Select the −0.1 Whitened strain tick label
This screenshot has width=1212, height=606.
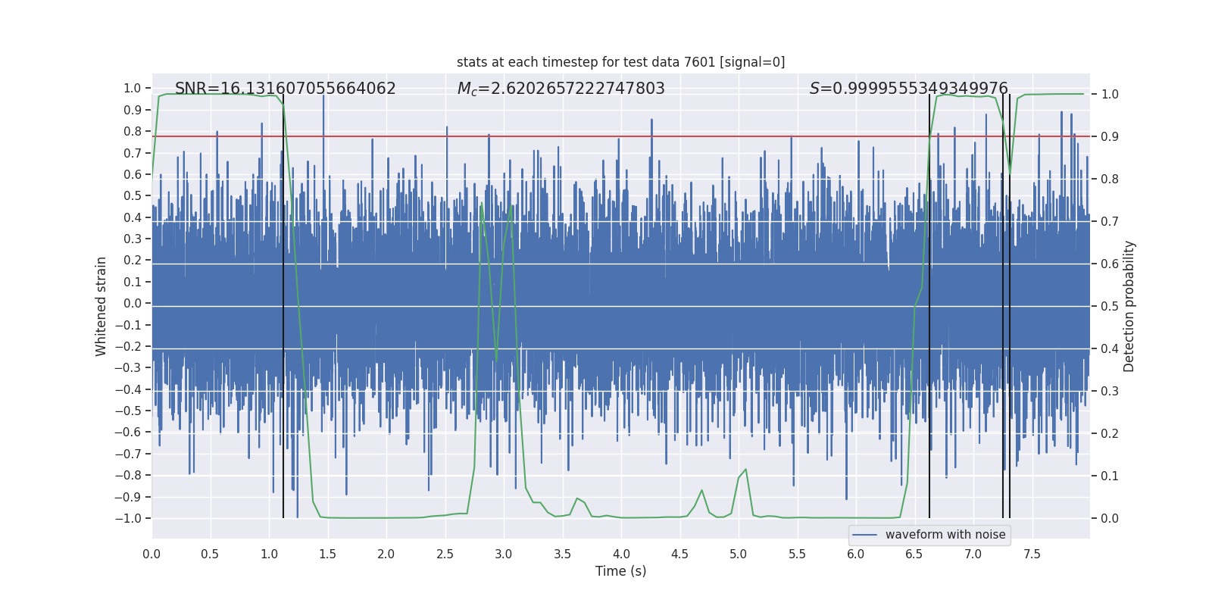pyautogui.click(x=128, y=325)
